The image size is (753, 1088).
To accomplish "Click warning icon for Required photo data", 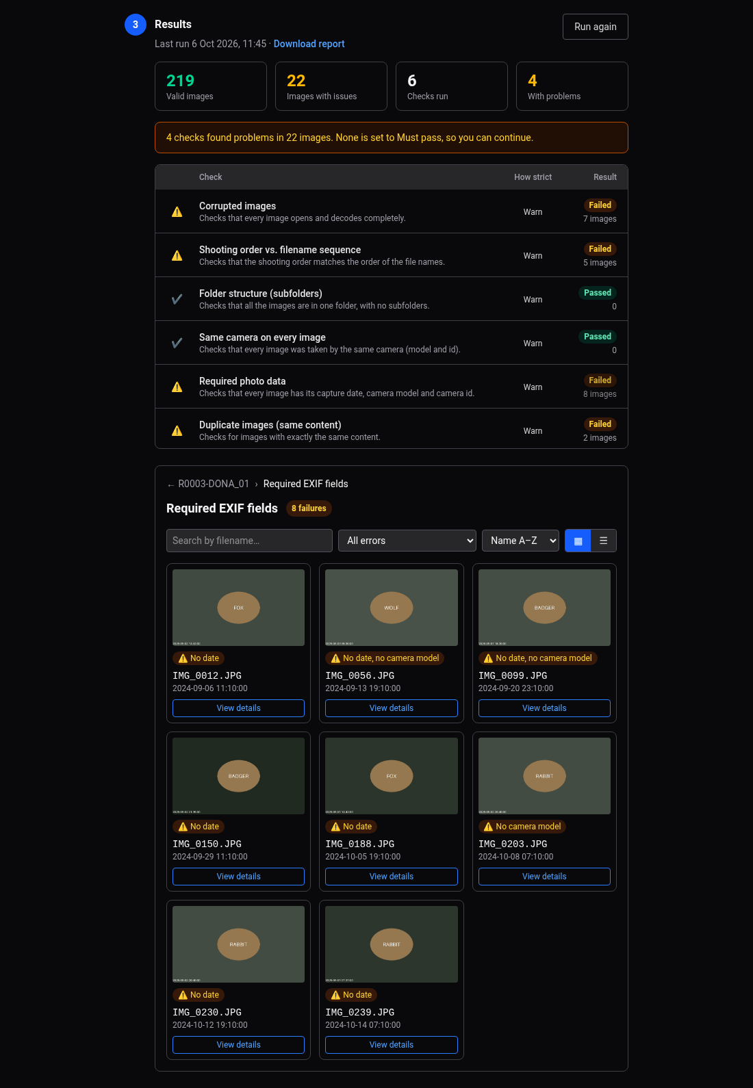I will 177,387.
